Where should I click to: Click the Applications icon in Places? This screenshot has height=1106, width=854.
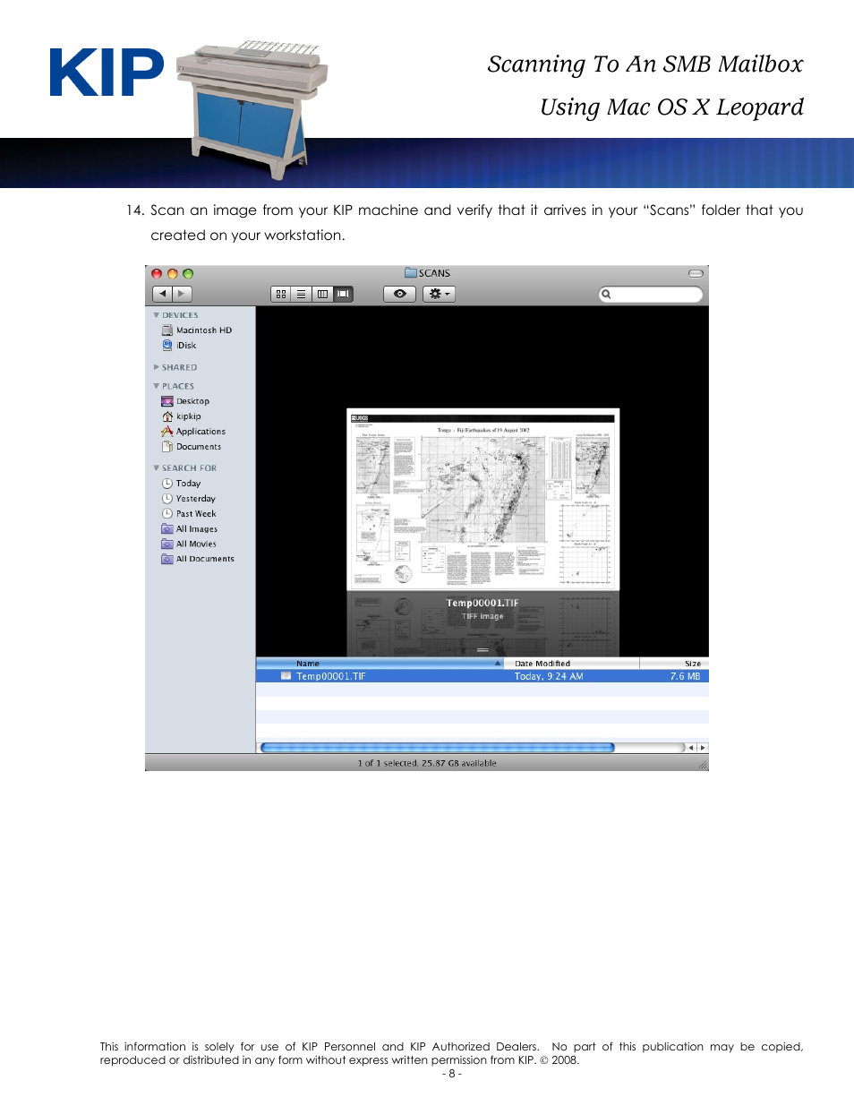click(x=167, y=432)
